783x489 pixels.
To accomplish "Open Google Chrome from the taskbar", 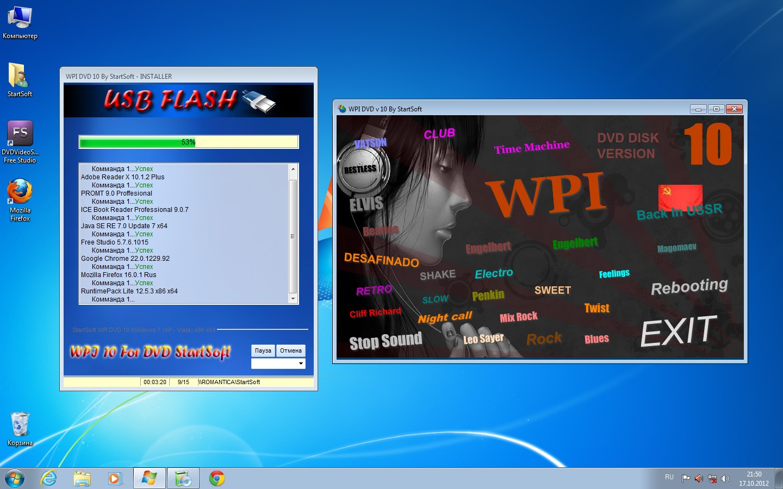I will pyautogui.click(x=217, y=478).
